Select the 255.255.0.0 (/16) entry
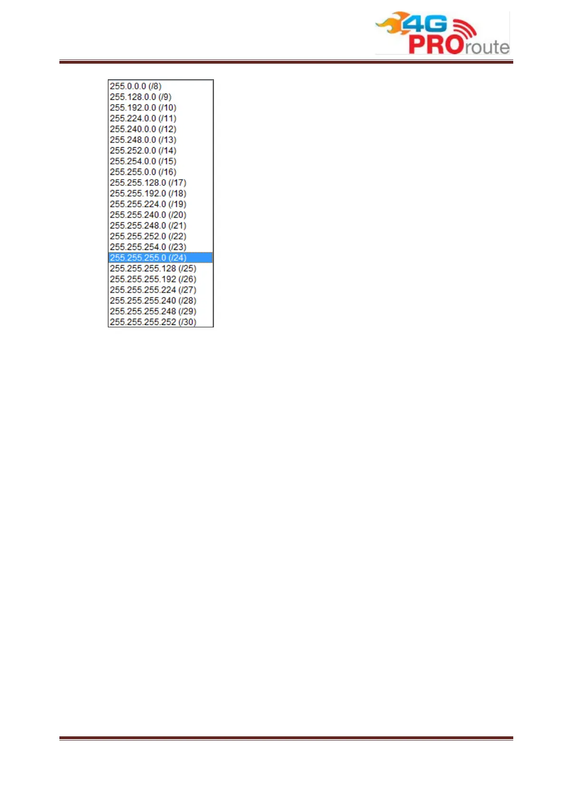 point(161,172)
